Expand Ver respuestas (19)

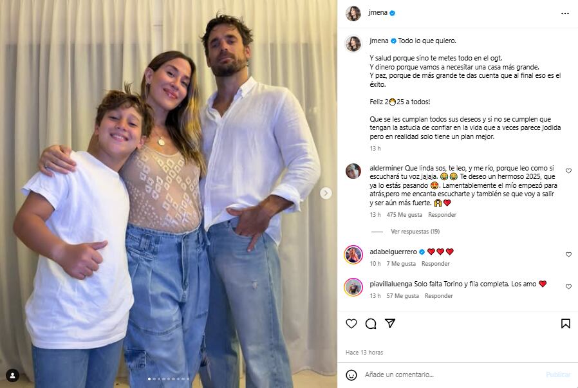point(415,232)
